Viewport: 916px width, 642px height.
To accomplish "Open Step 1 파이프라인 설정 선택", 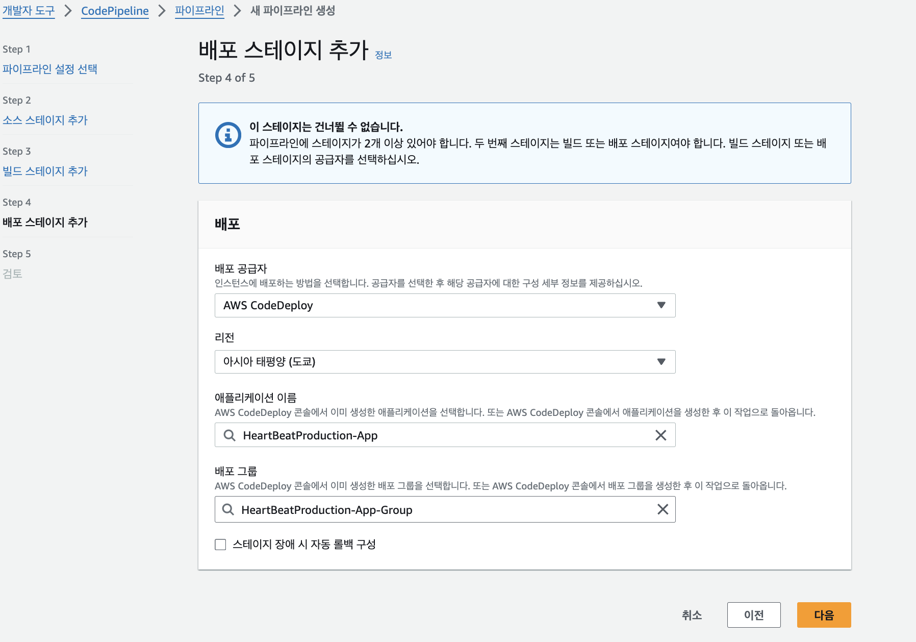I will 50,69.
